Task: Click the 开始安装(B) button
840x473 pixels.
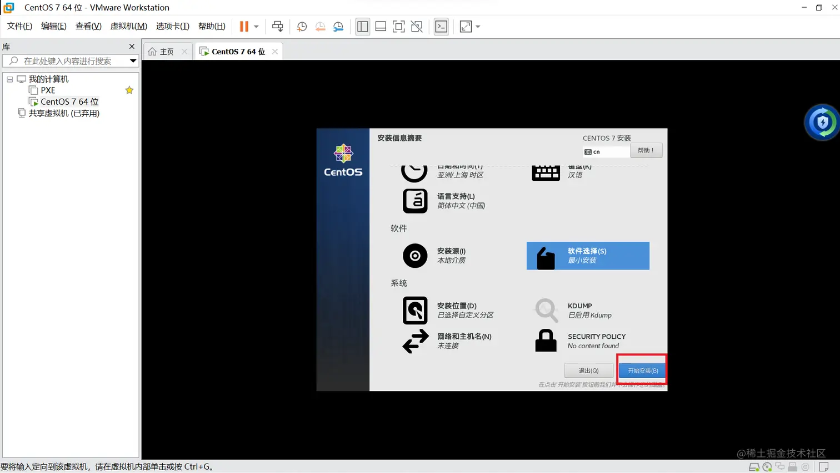Action: [x=643, y=370]
